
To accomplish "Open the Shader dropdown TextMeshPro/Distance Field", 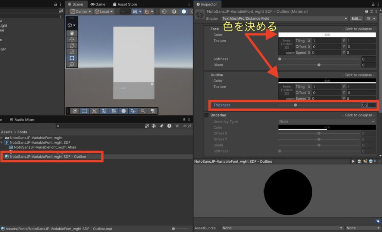I will coord(285,19).
